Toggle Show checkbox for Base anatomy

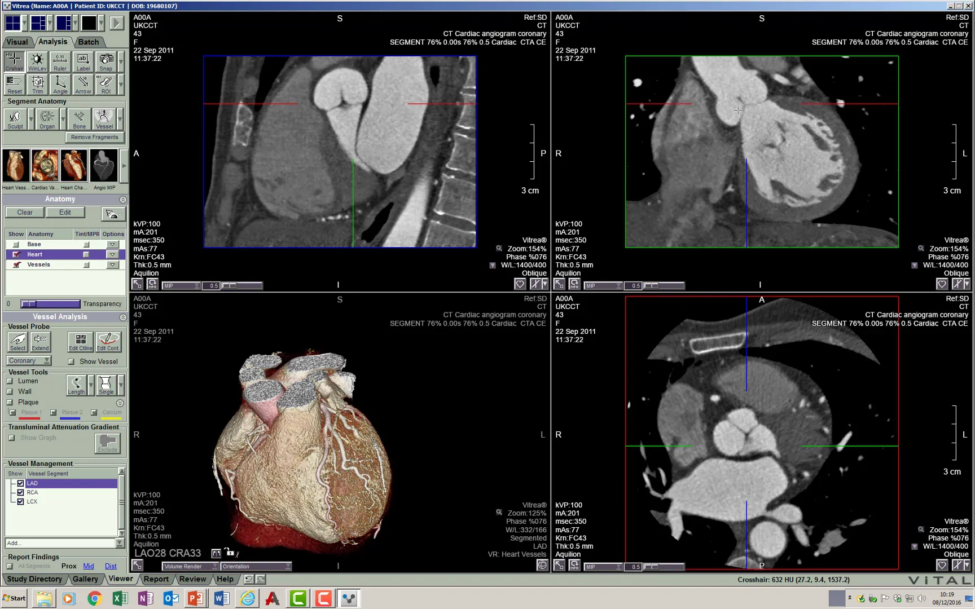click(x=16, y=245)
